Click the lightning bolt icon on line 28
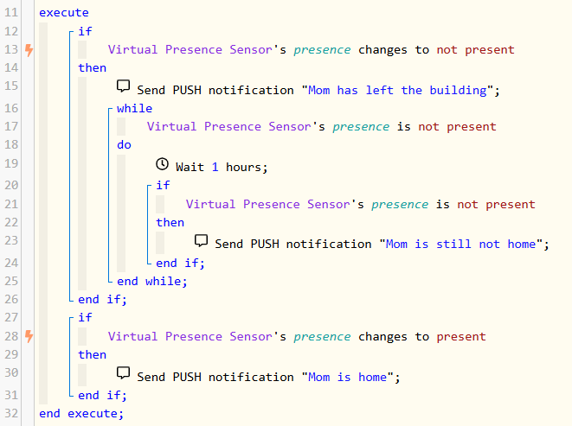Screen dimensions: 572x426 29,336
